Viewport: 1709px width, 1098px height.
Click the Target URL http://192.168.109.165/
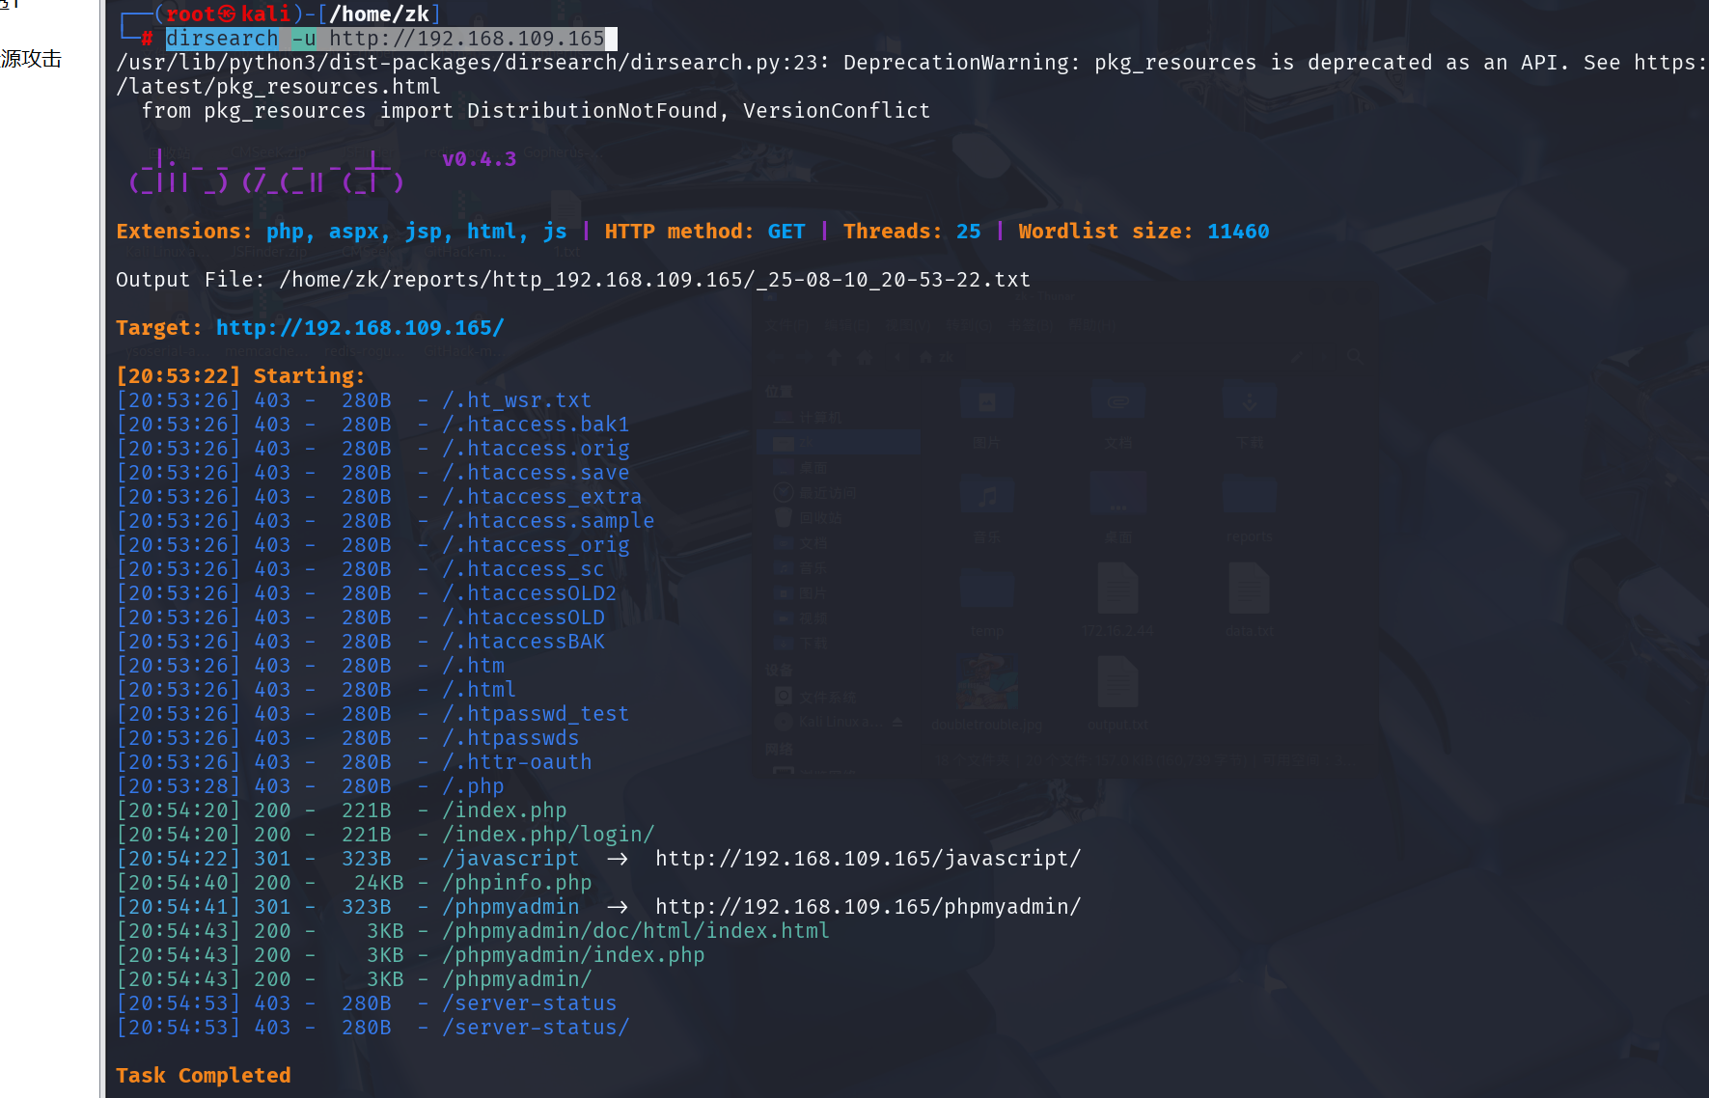point(360,328)
